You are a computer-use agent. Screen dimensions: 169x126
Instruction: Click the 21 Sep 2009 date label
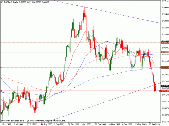(x=73, y=124)
